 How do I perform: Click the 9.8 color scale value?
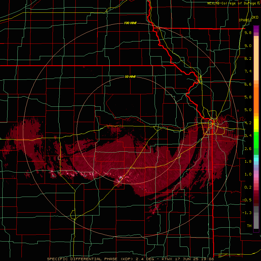248,33
